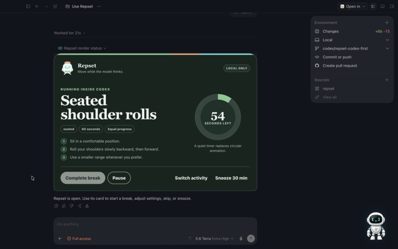
Task: Click the '60 seconds' tag chip
Action: 91,129
